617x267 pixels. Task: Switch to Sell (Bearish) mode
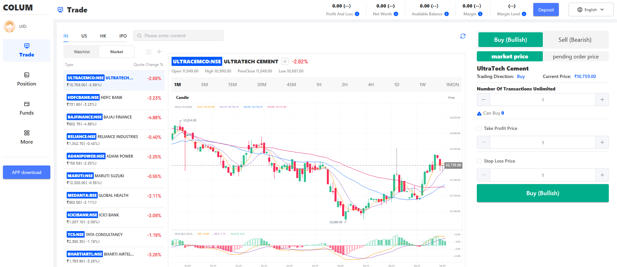point(575,40)
